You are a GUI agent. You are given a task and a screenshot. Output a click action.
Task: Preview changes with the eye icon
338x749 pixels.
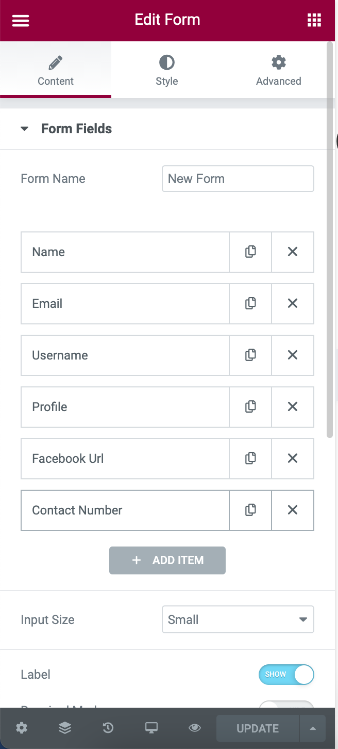(195, 728)
